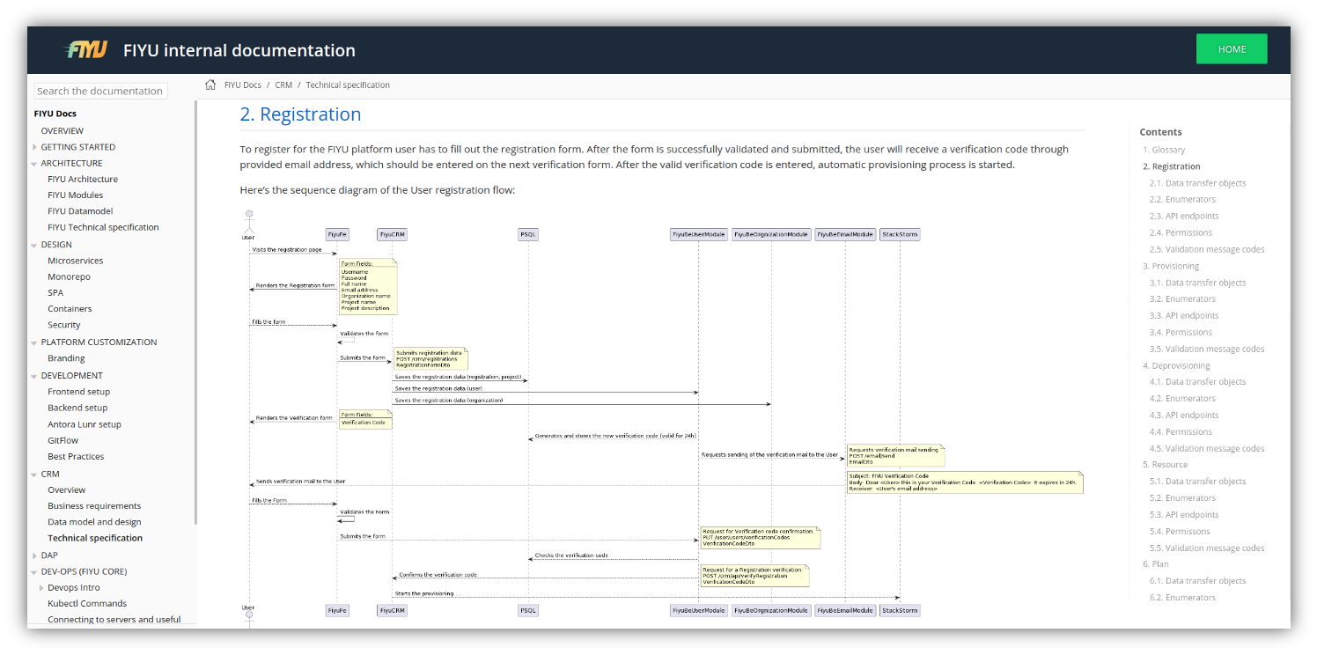Collapse the DEVELOPMENT section
The image size is (1317, 655).
34,376
